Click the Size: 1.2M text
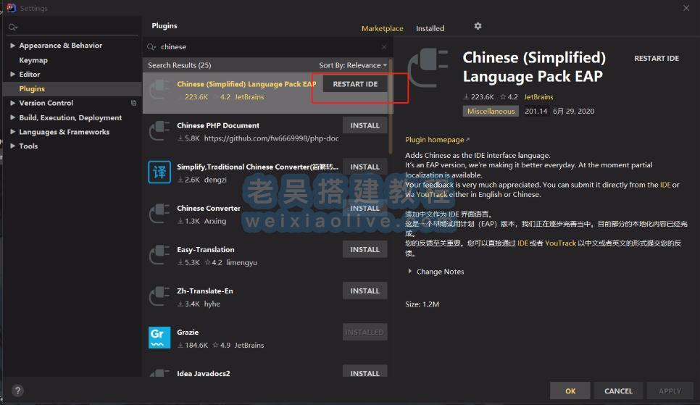The width and height of the screenshot is (700, 405). pyautogui.click(x=422, y=304)
